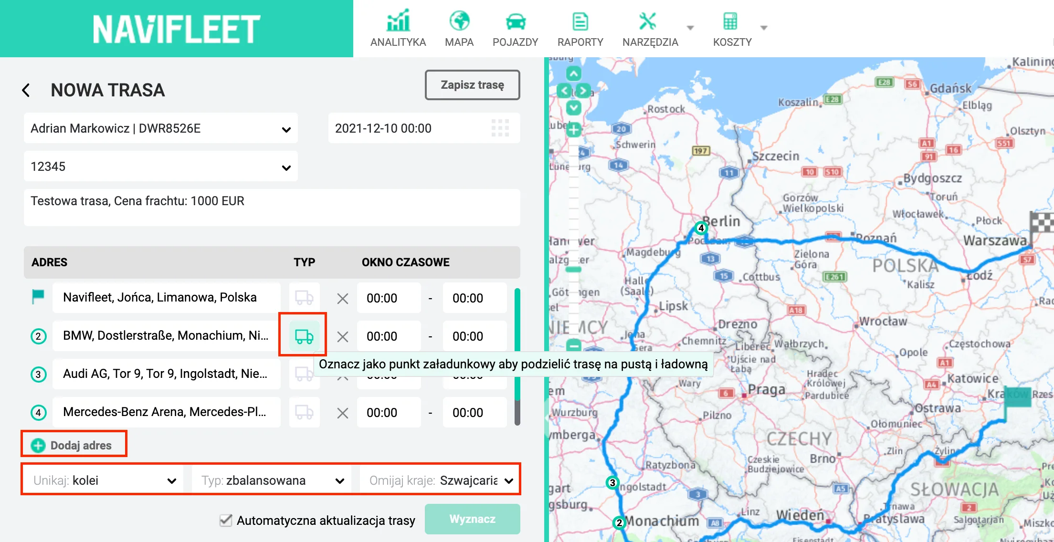Click waypoint number 2 circle in list
The height and width of the screenshot is (542, 1054).
click(39, 336)
